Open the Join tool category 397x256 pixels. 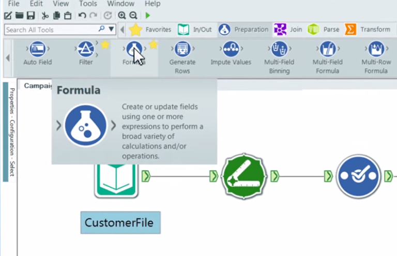pyautogui.click(x=288, y=29)
